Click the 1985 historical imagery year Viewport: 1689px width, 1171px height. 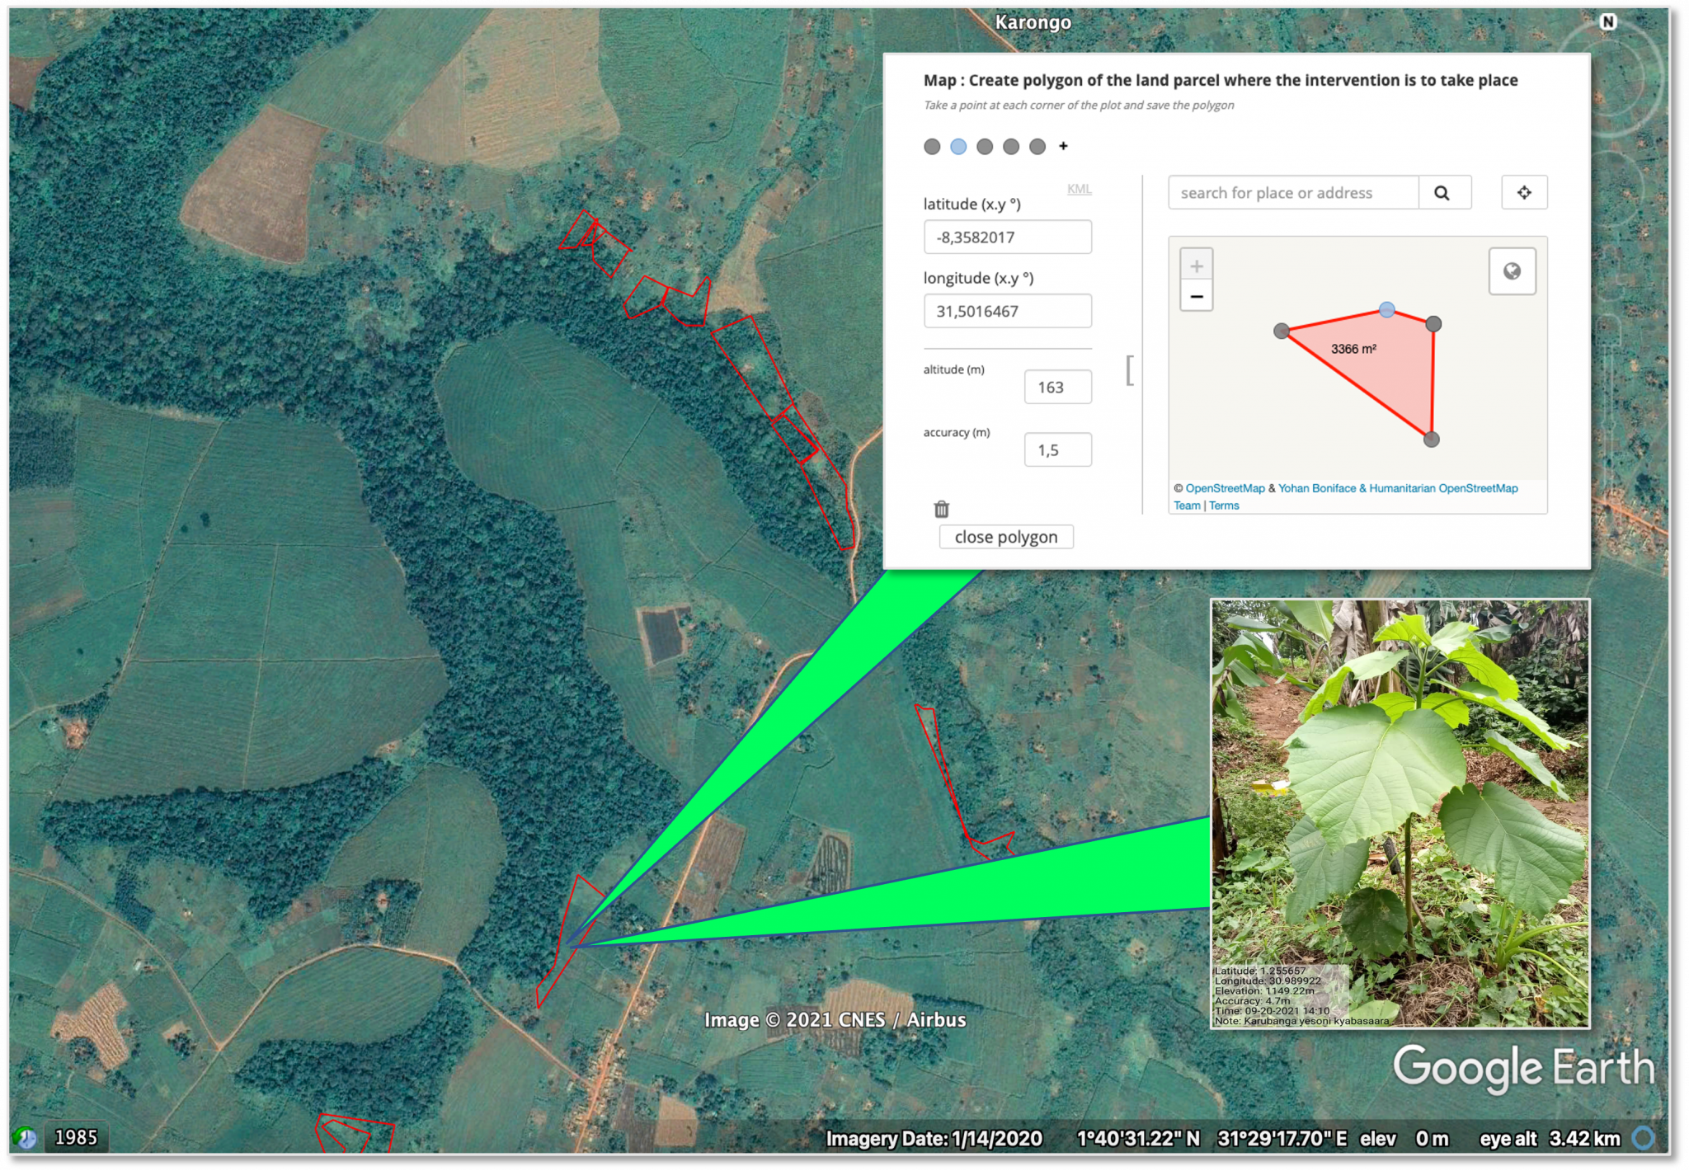tap(76, 1138)
